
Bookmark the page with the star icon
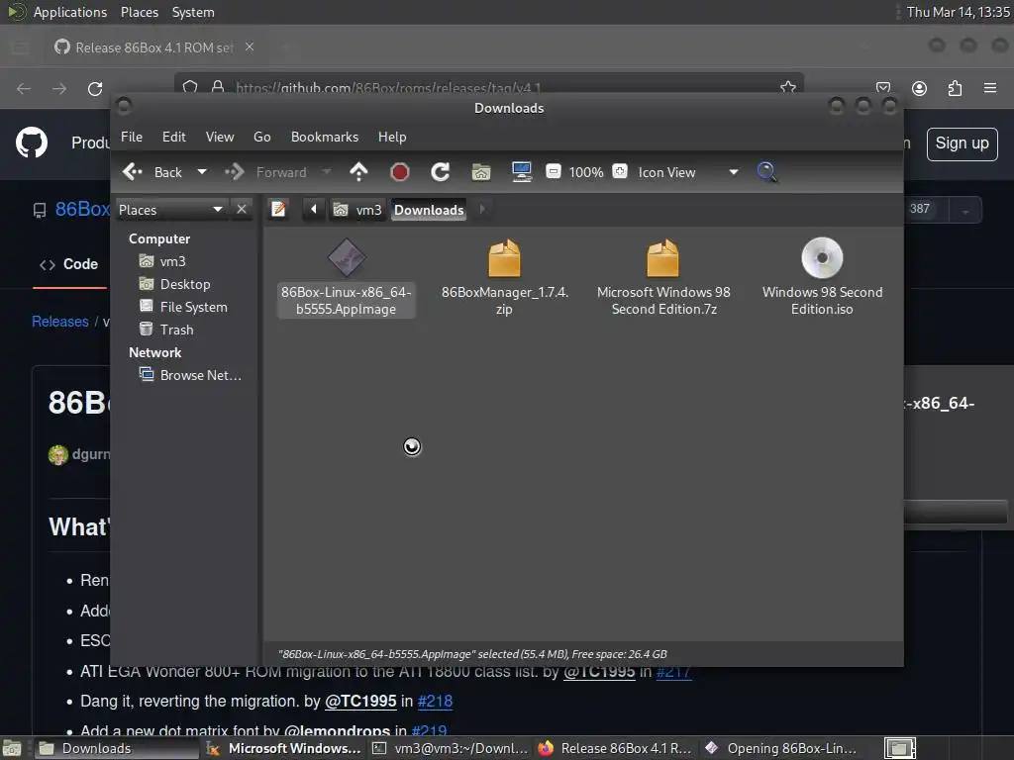(x=787, y=86)
